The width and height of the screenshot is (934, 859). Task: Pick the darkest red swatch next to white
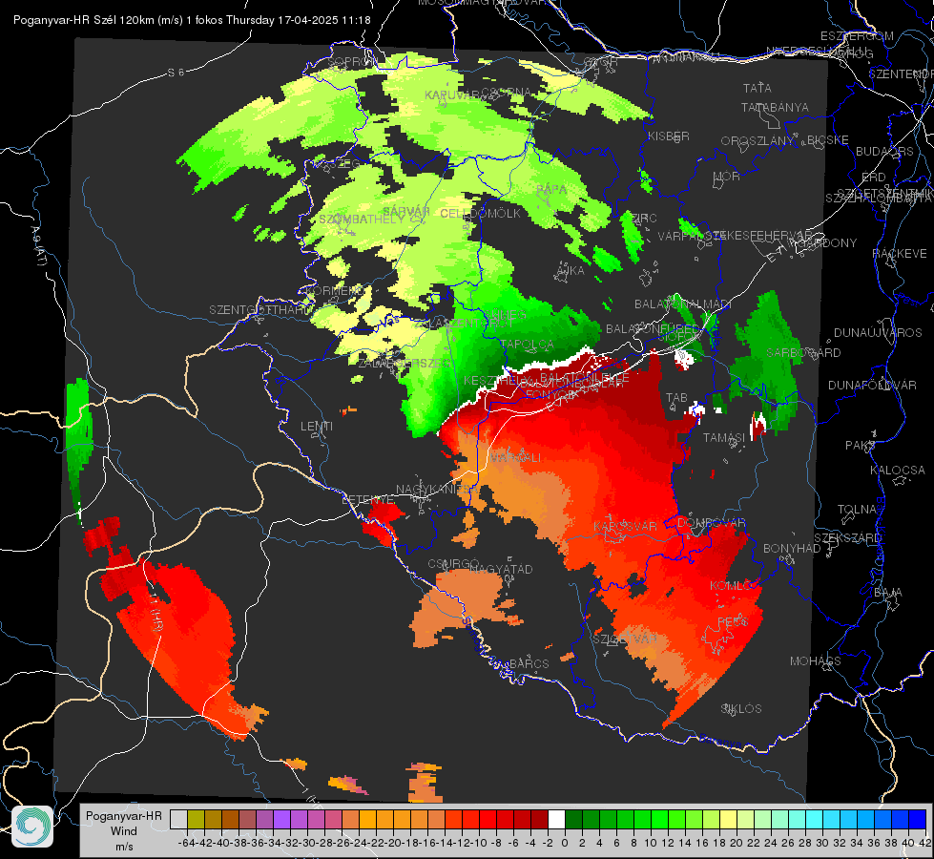tap(539, 820)
